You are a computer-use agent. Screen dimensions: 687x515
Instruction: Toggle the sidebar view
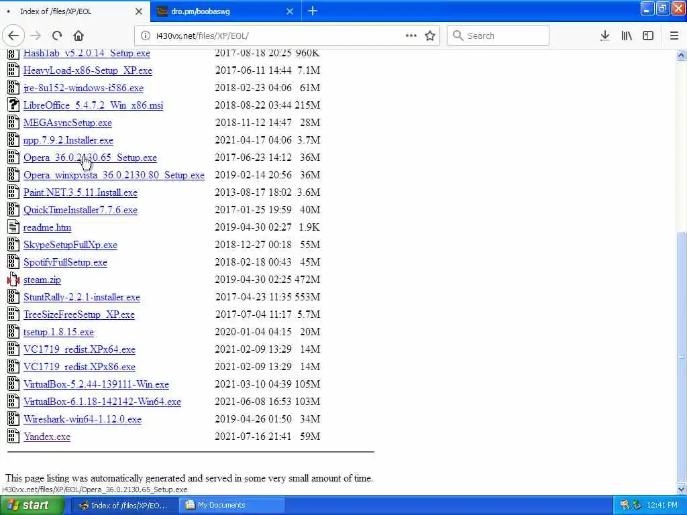pos(648,36)
